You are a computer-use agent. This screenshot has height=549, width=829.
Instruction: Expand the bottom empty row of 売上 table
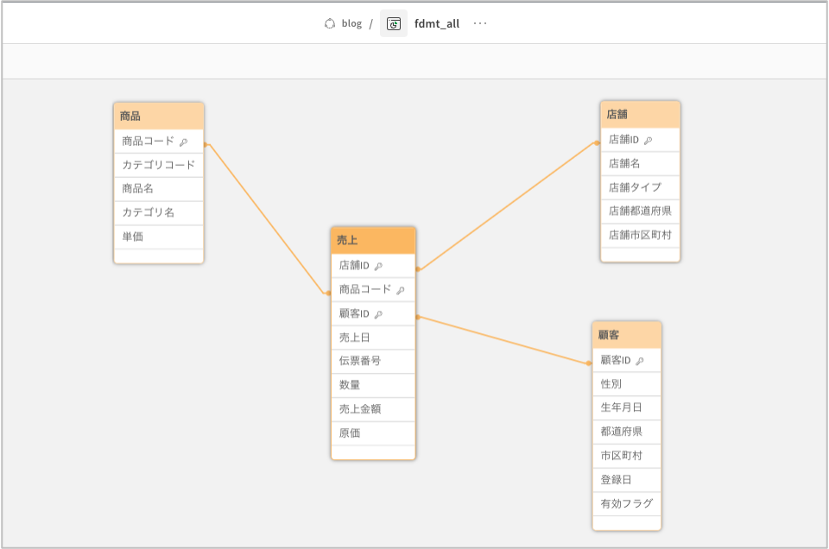point(373,452)
